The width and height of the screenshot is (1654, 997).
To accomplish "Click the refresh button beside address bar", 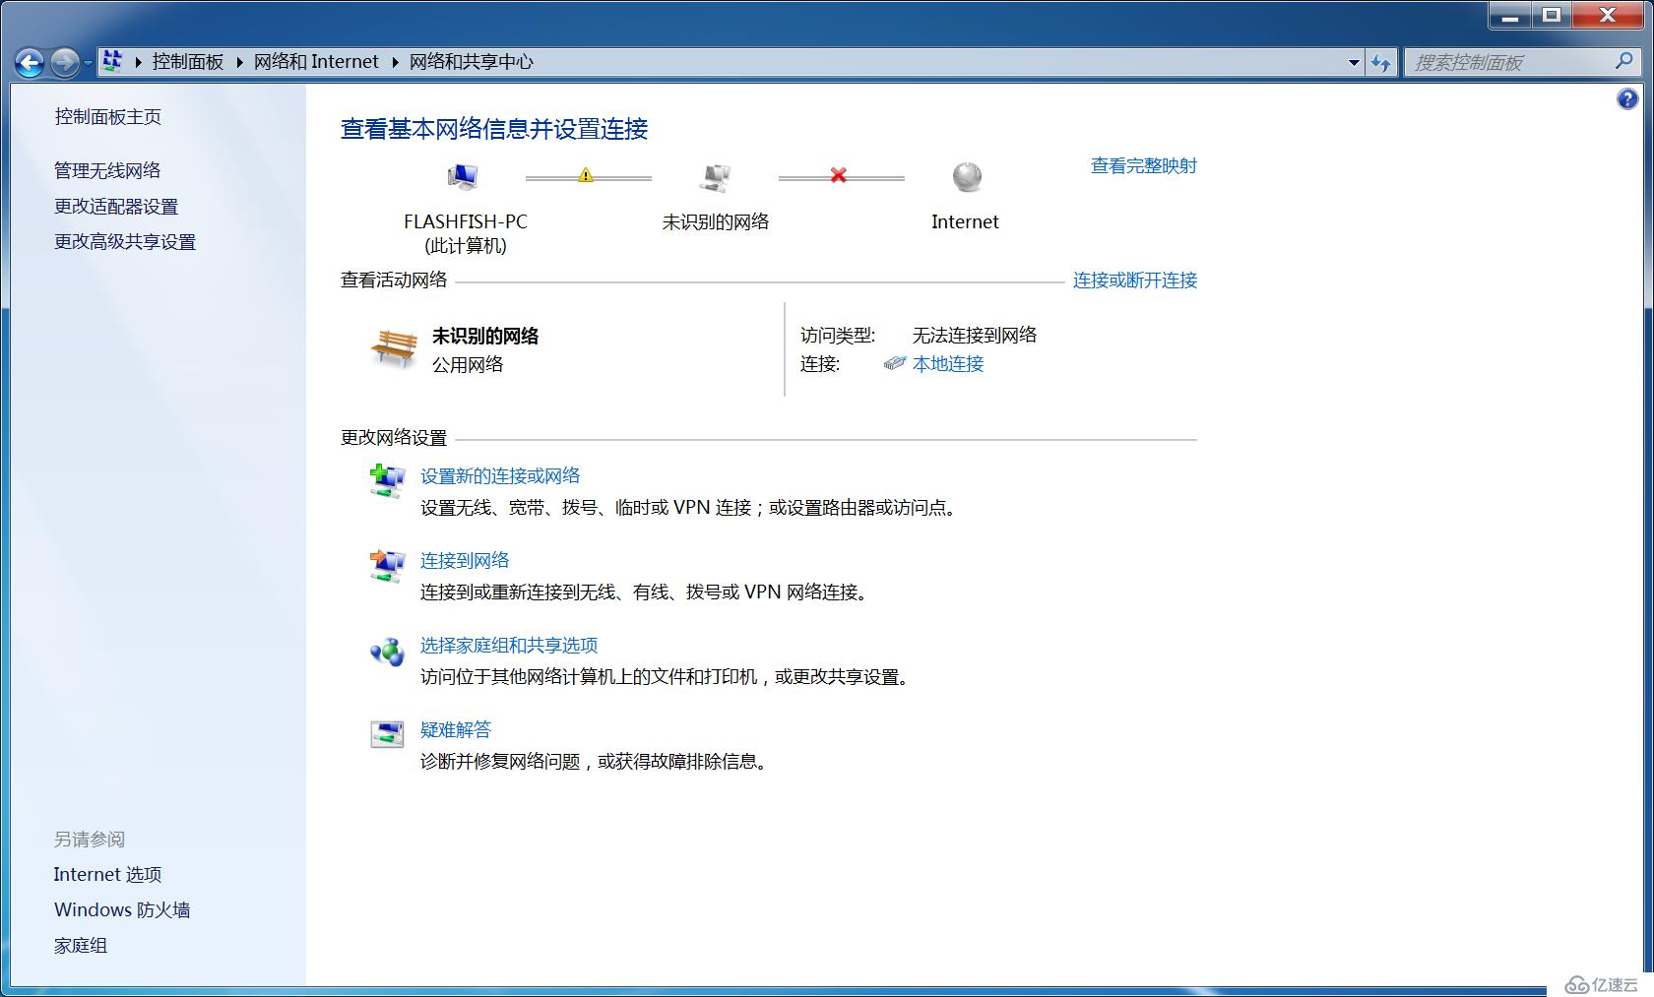I will [x=1381, y=62].
